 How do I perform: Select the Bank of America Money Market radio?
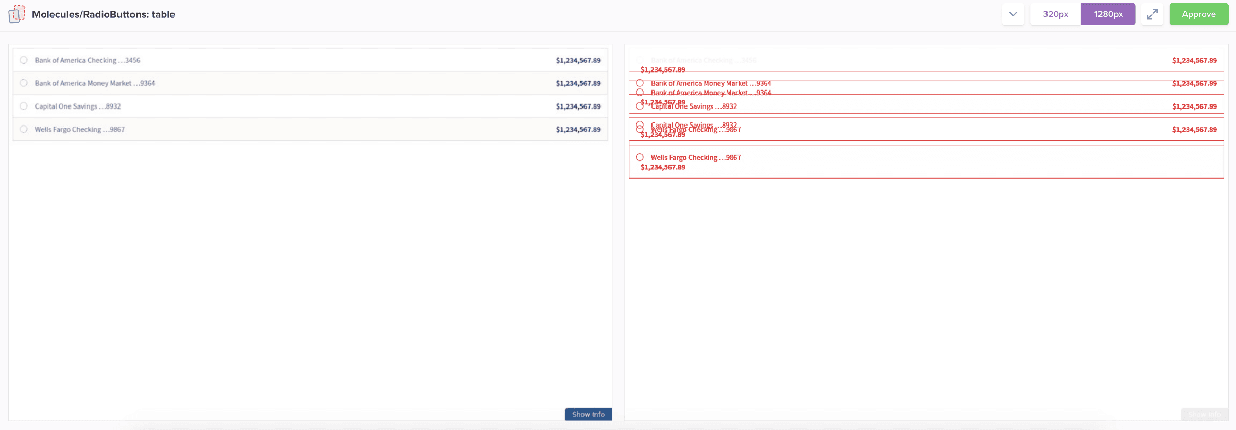click(24, 83)
